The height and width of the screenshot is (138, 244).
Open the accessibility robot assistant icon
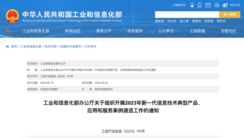pos(192,5)
